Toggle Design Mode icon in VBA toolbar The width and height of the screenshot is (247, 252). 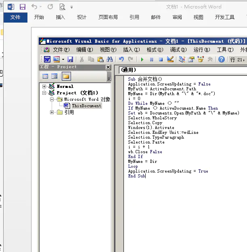[170, 59]
